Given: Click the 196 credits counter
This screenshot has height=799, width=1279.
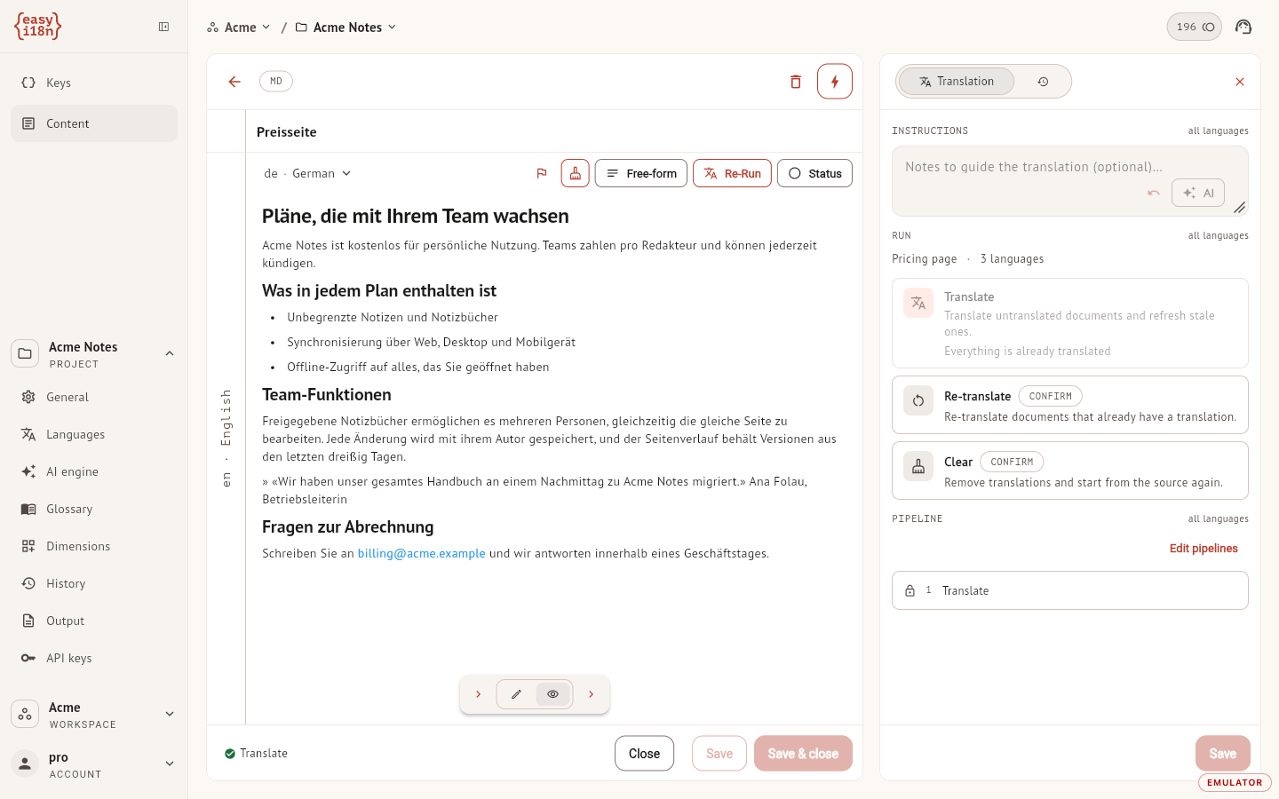Looking at the screenshot, I should 1195,27.
